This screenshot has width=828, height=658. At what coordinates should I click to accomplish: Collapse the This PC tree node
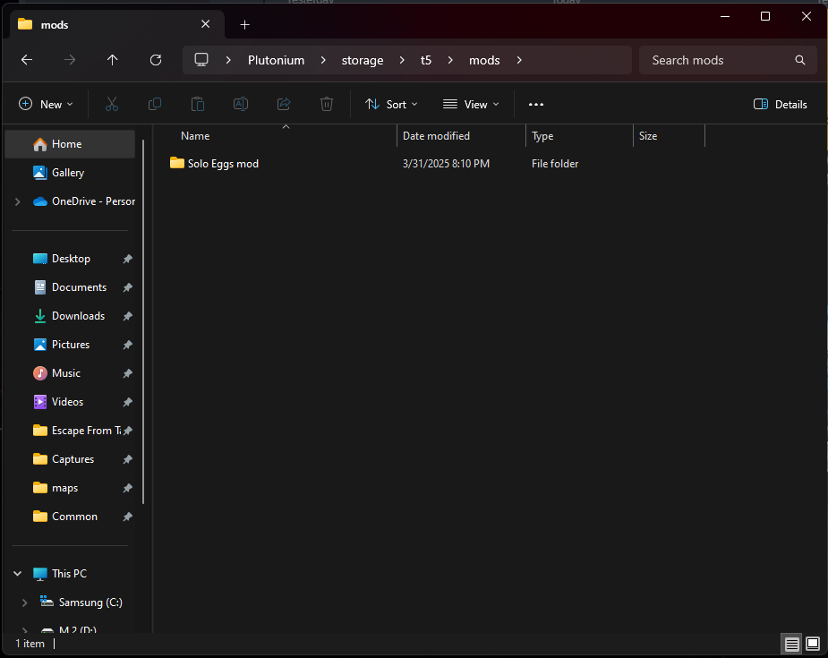click(17, 574)
